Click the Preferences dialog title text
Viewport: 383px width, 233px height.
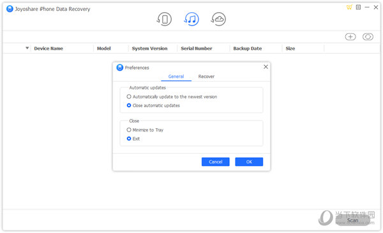click(x=137, y=68)
